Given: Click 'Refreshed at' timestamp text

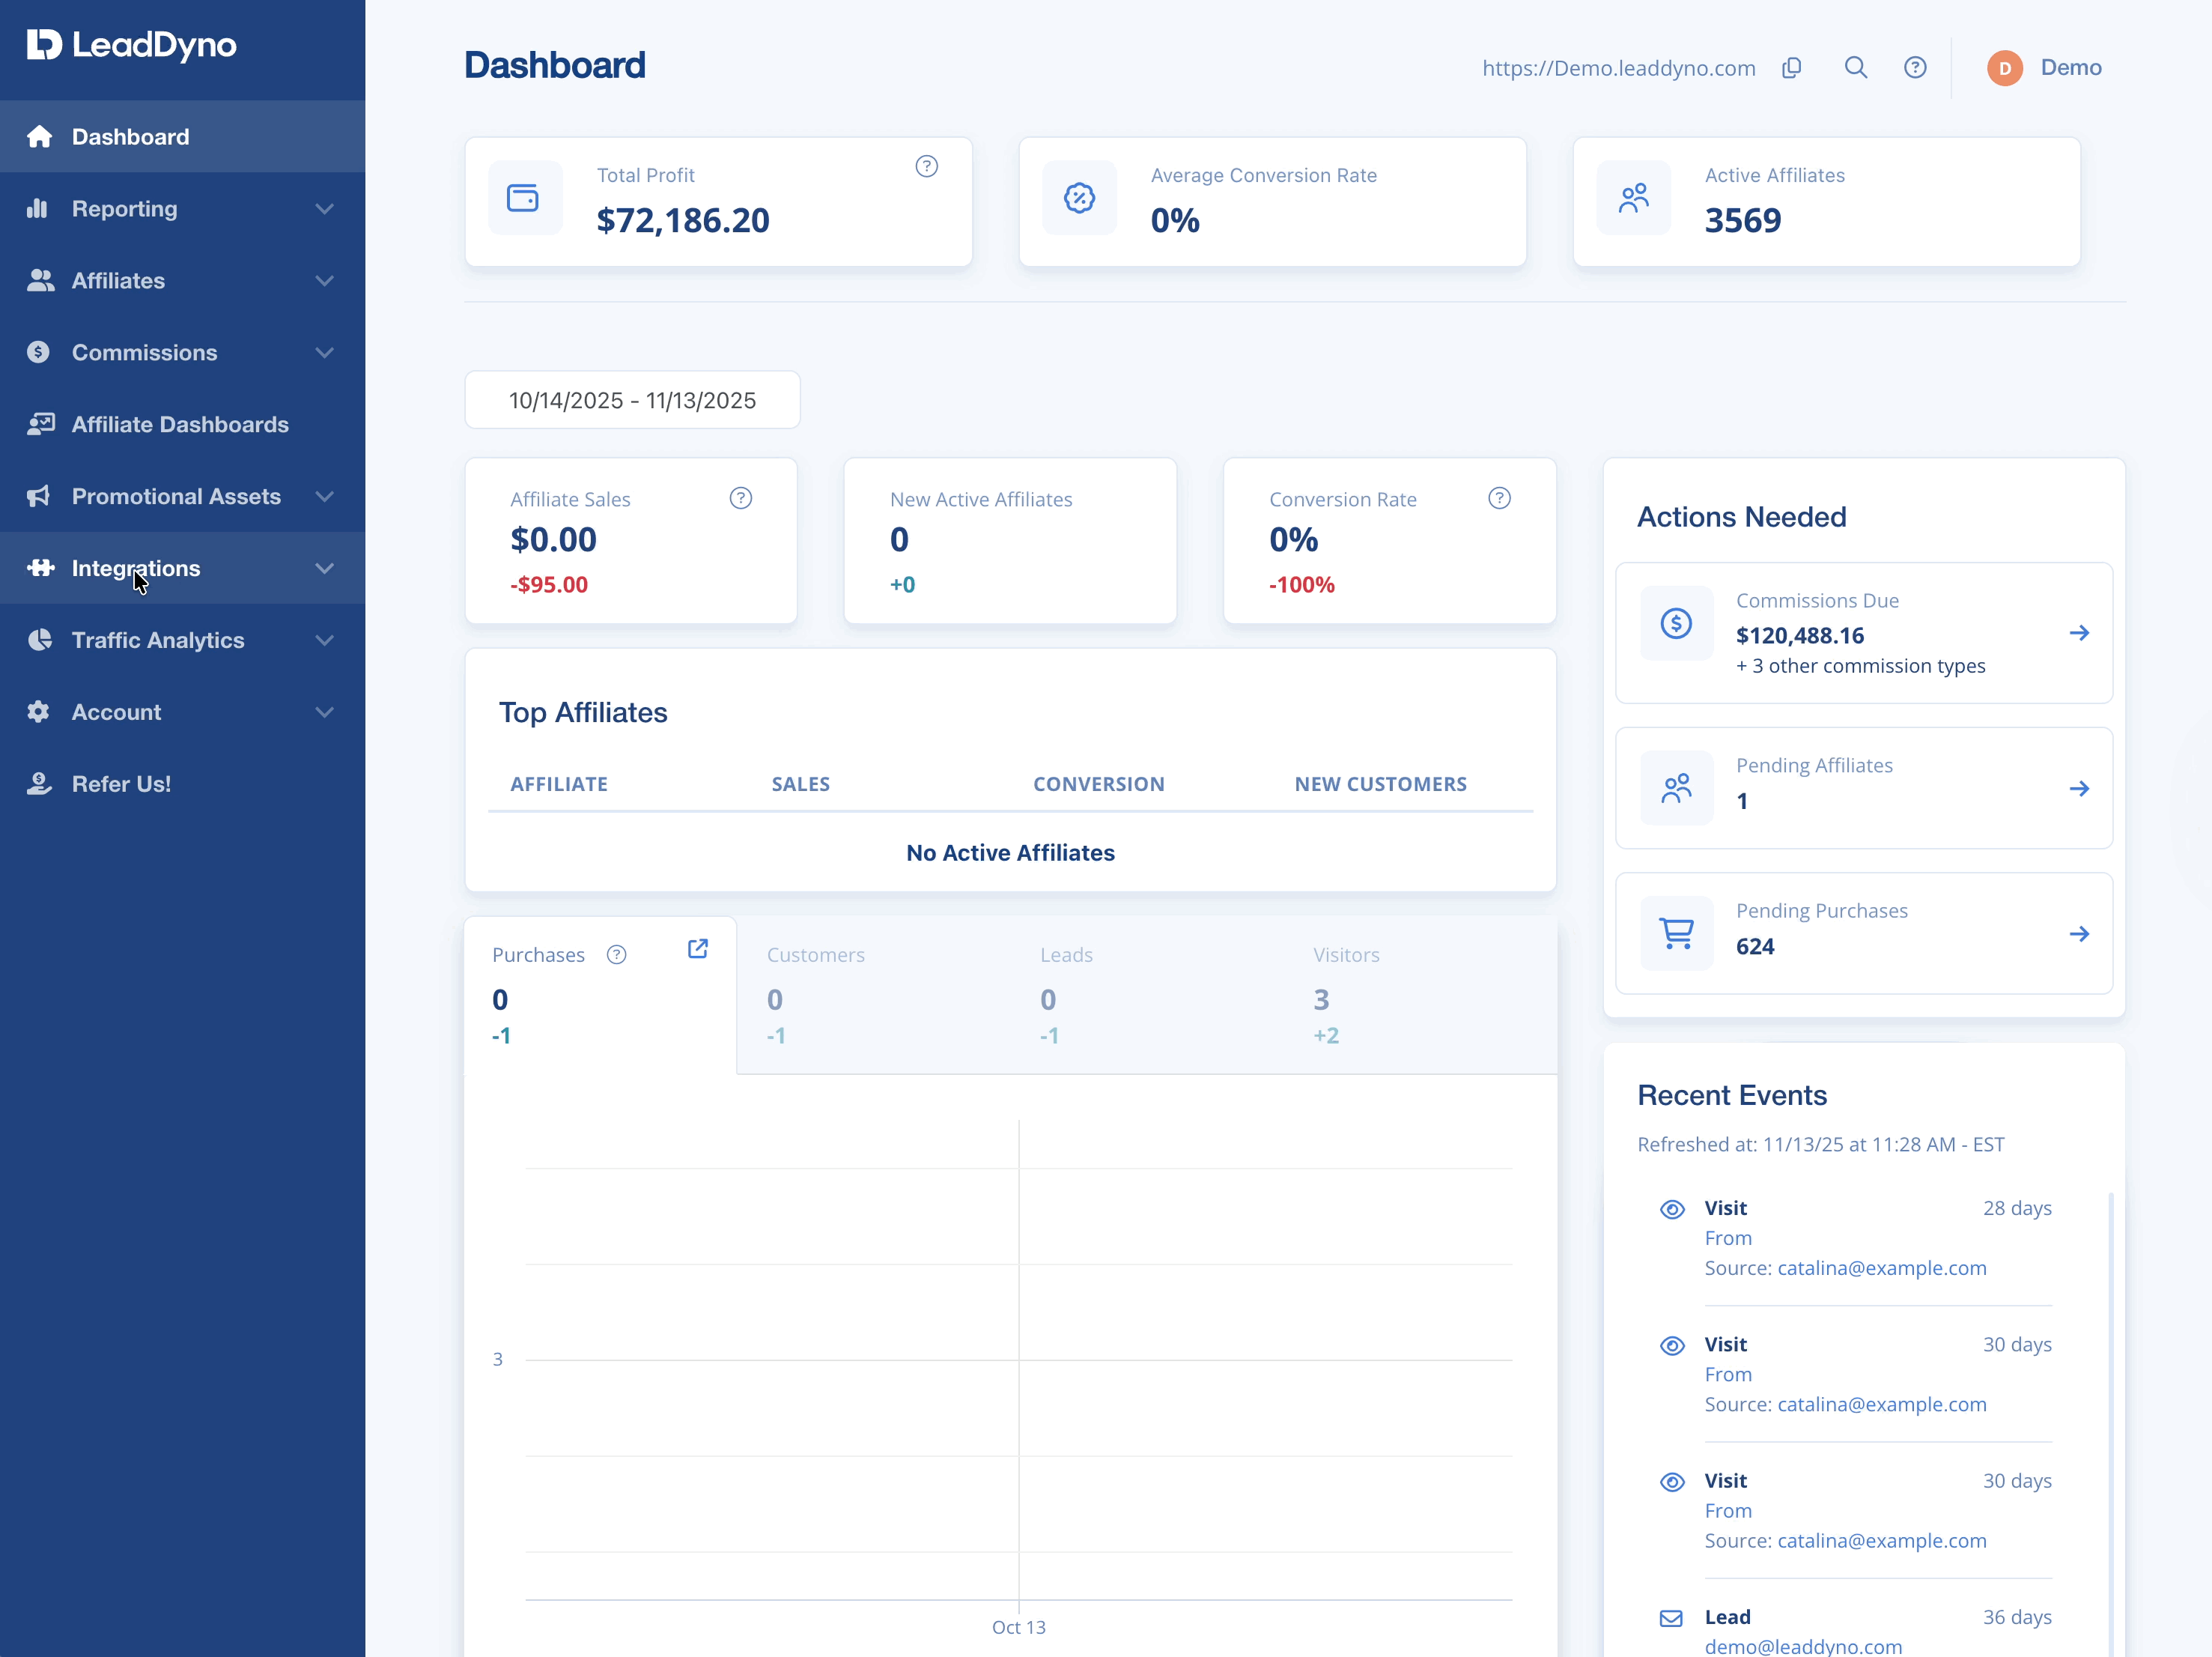Looking at the screenshot, I should click(x=1820, y=1144).
